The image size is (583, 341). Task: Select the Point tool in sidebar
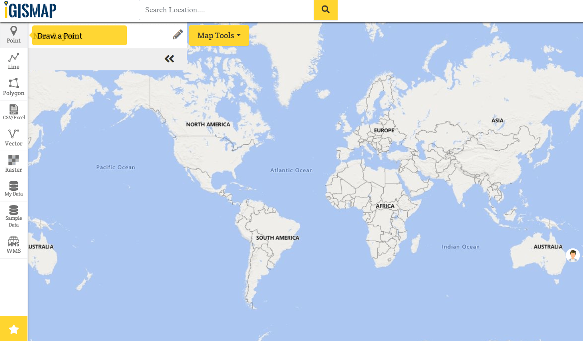14,35
